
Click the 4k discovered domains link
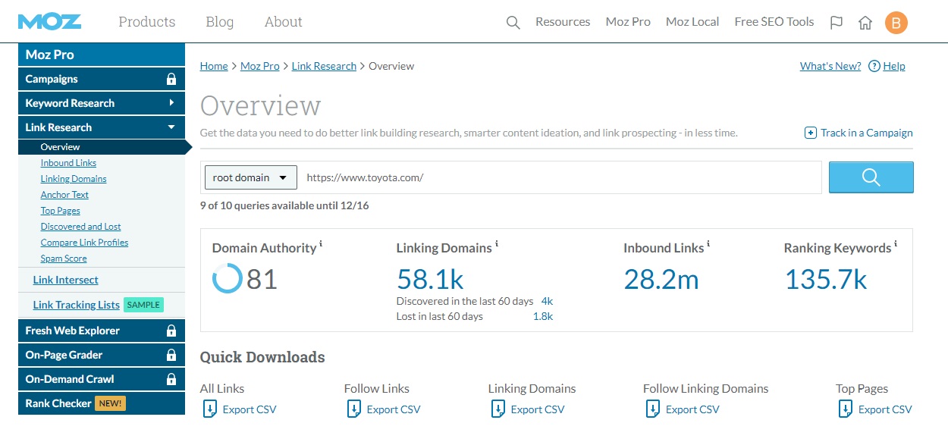tap(547, 301)
